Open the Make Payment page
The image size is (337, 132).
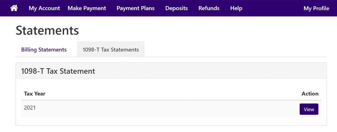click(x=87, y=8)
